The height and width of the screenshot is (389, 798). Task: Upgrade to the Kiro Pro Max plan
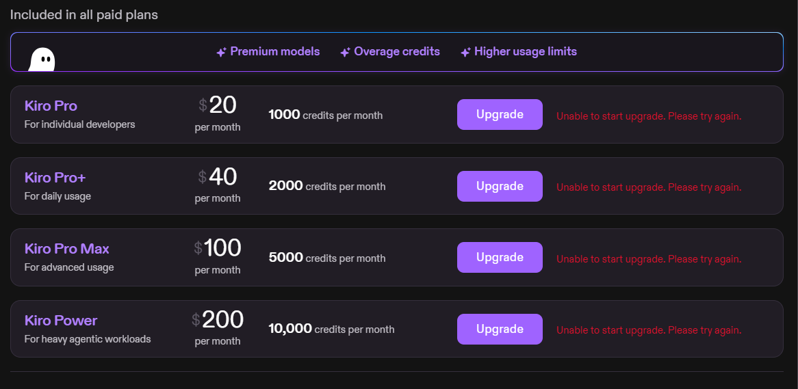[x=500, y=257]
